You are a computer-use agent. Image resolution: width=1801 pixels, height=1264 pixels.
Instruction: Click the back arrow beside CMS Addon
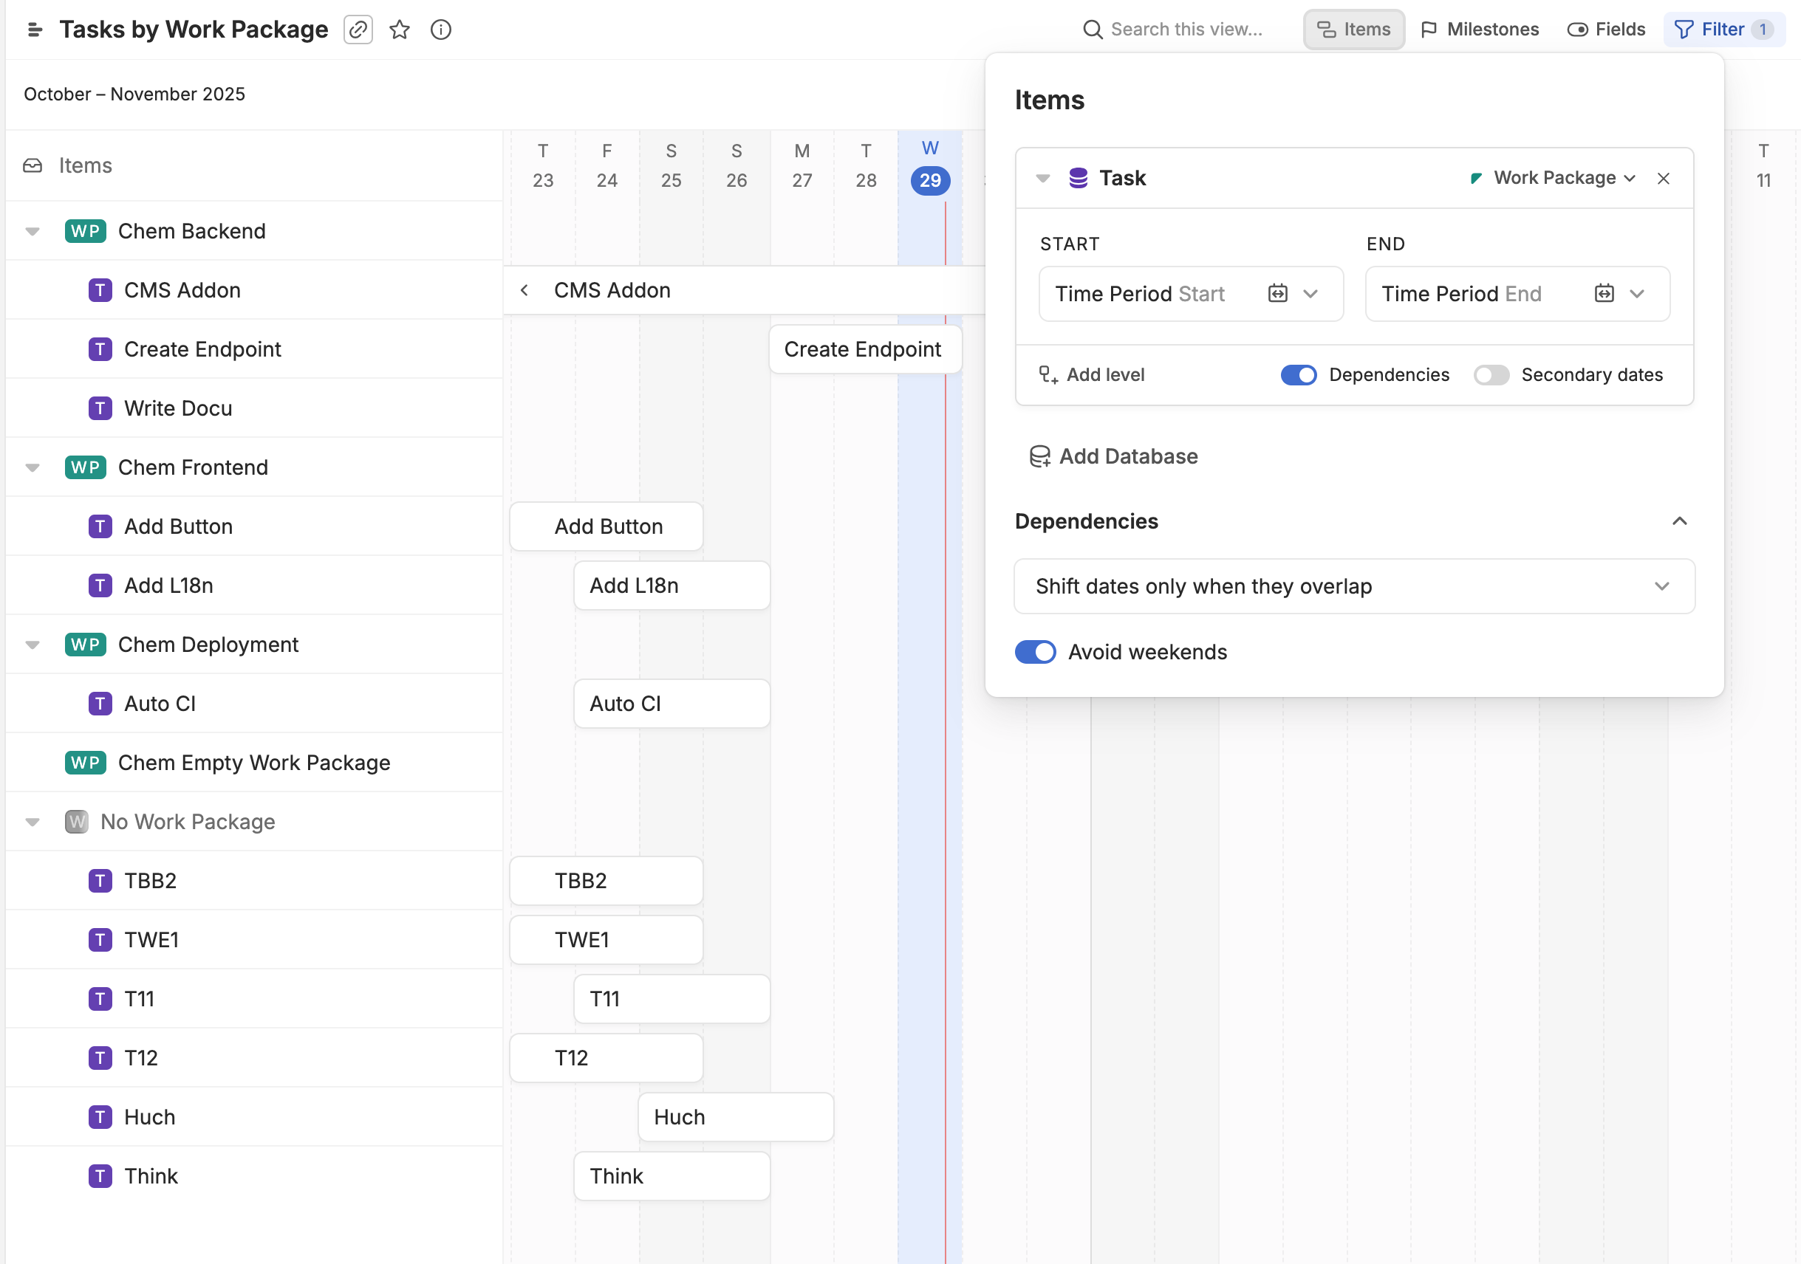524,291
